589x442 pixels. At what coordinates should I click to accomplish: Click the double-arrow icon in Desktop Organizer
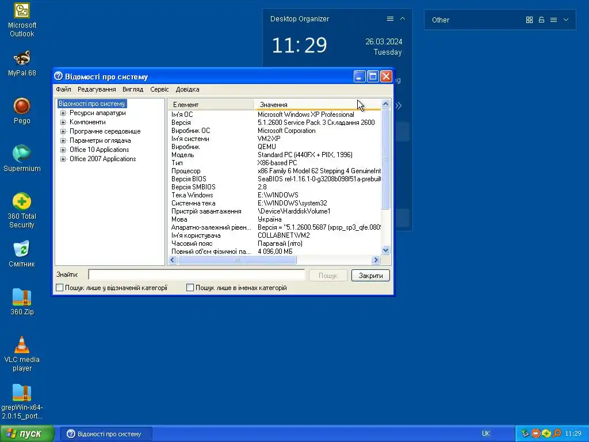click(x=399, y=106)
